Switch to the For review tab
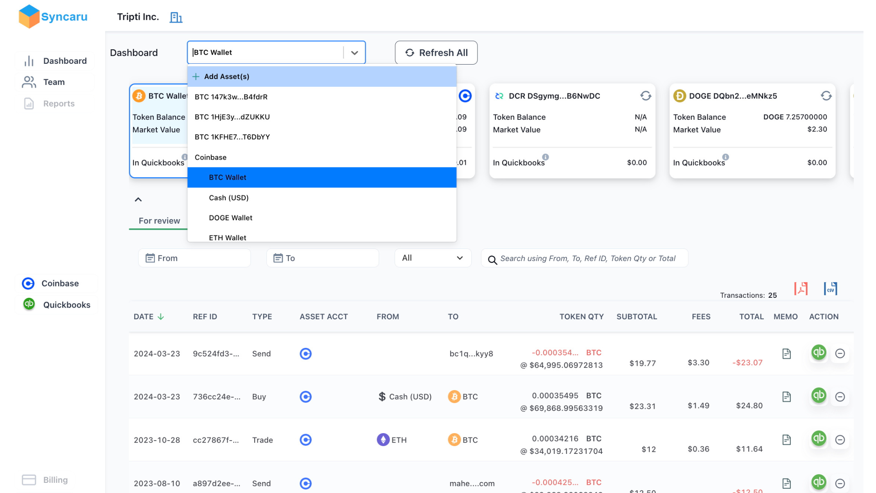Viewport: 876px width, 493px height. (159, 221)
